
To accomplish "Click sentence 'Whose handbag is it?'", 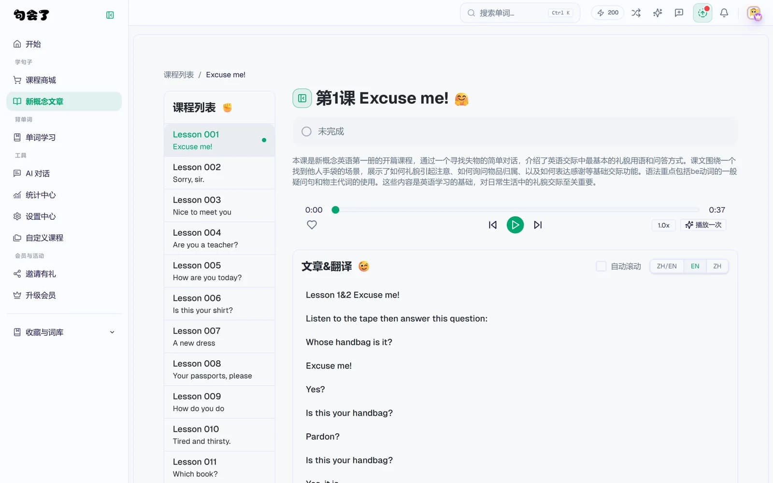I will pos(349,342).
